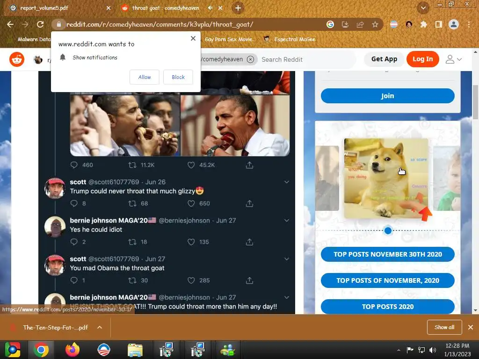479x359 pixels.
Task: Remove the r/comedyheaven search filter
Action: 250,59
